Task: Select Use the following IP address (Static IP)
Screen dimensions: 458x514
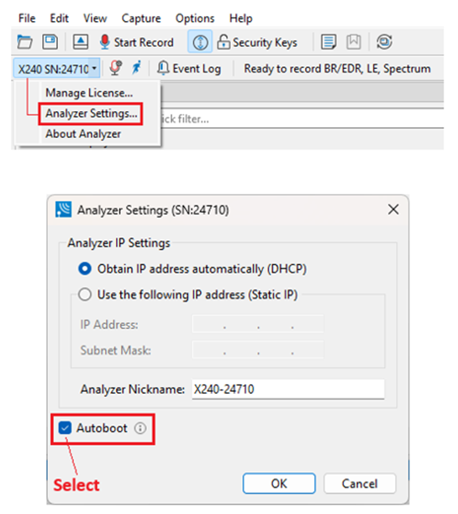Action: pyautogui.click(x=188, y=294)
